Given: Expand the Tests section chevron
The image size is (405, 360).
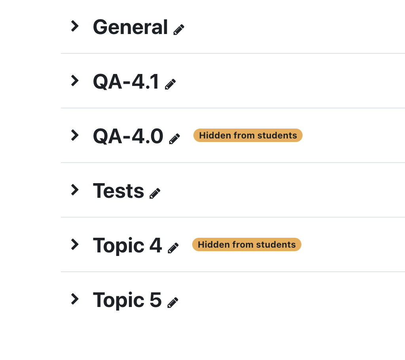Looking at the screenshot, I should 75,189.
